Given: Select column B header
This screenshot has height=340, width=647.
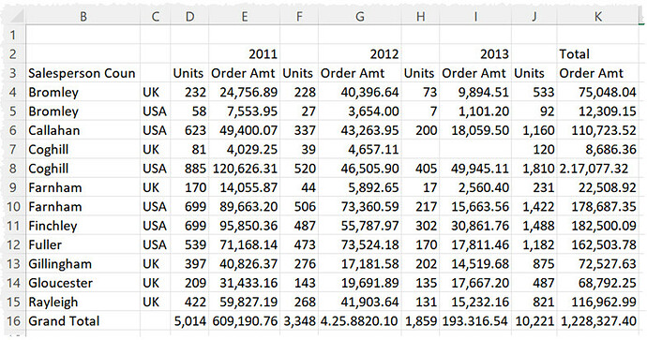Looking at the screenshot, I should pos(83,17).
